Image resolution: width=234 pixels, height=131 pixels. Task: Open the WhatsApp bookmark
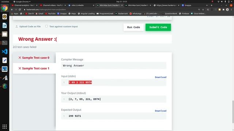tap(135, 13)
